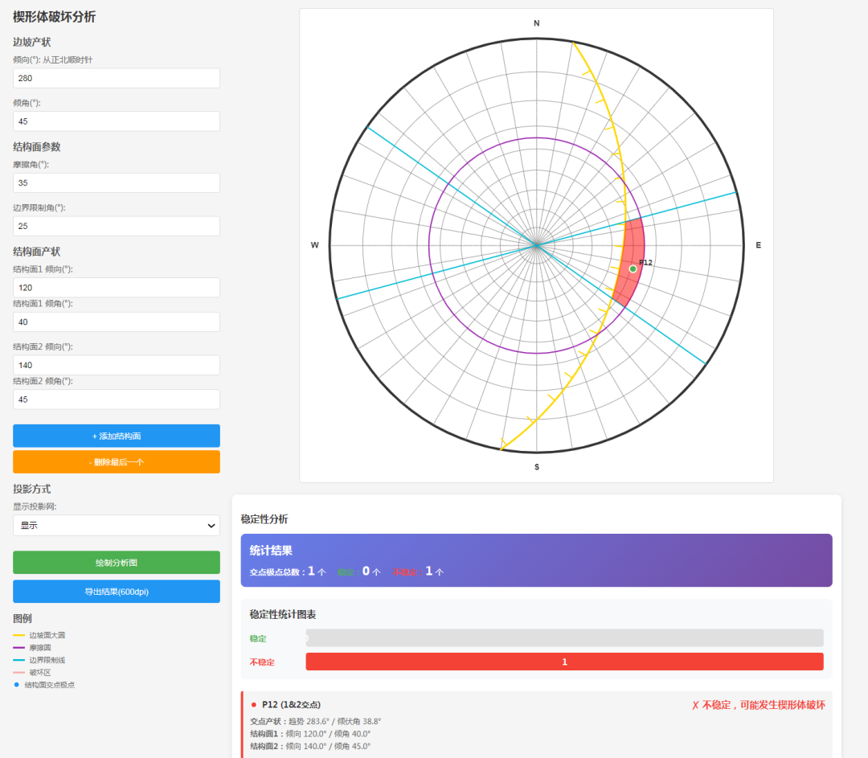Export results with 导出结果(600dpi) button
This screenshot has height=758, width=868.
(117, 592)
